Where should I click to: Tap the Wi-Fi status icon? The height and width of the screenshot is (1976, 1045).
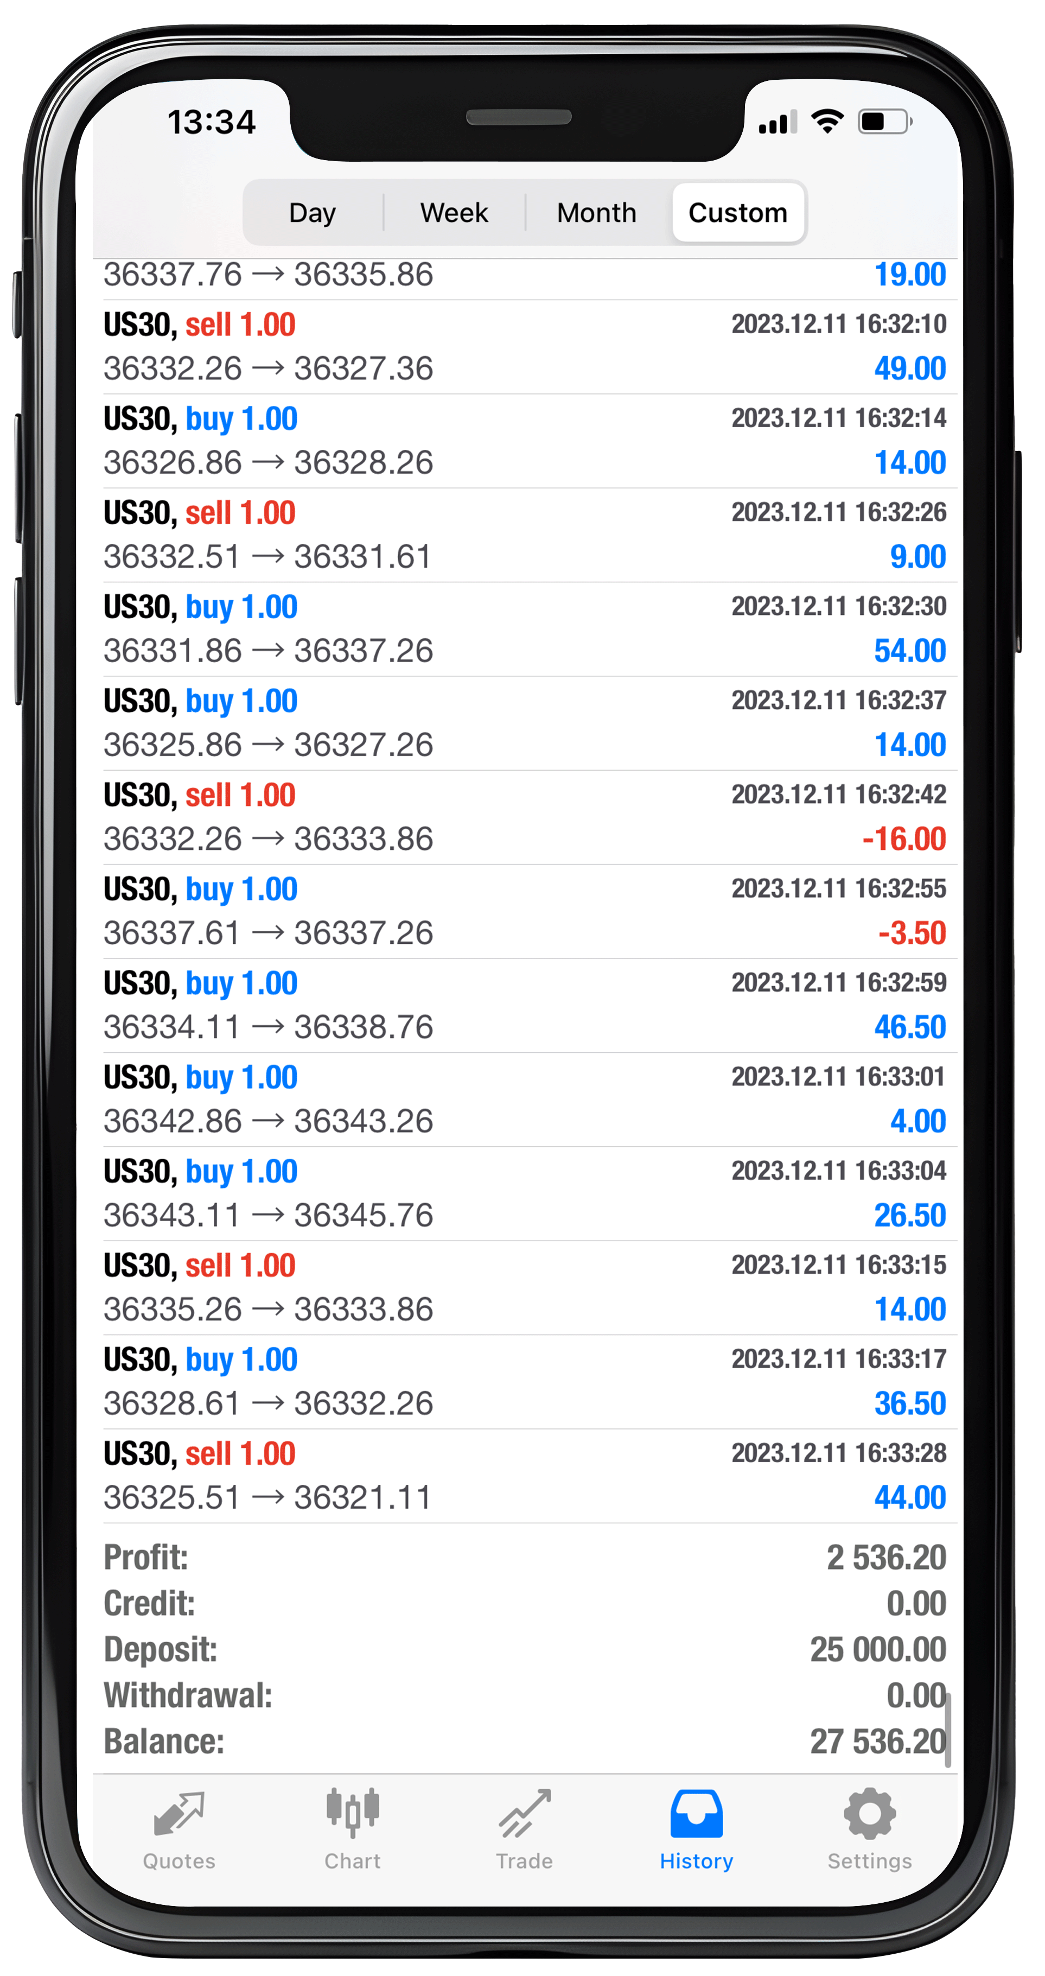point(827,121)
